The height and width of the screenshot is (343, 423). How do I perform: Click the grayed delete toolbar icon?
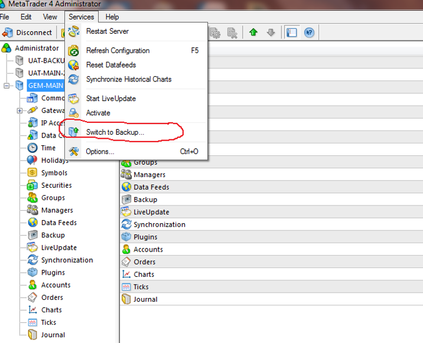232,32
